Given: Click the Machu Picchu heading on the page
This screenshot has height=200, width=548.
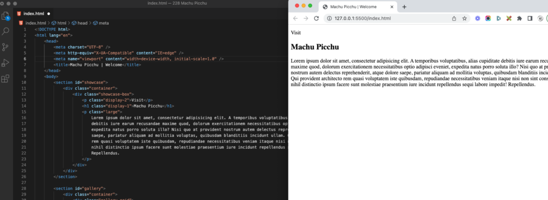Looking at the screenshot, I should click(315, 47).
